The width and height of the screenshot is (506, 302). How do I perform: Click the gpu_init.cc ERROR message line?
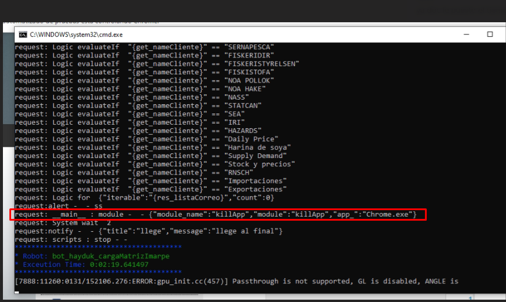pyautogui.click(x=235, y=282)
